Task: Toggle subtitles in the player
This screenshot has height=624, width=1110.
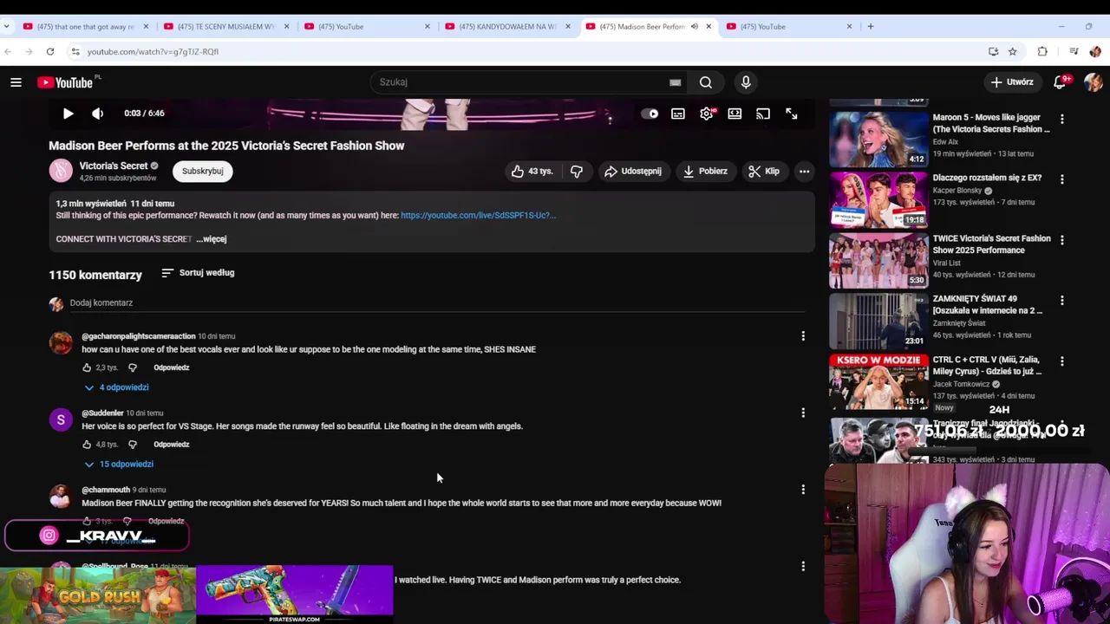Action: (678, 114)
